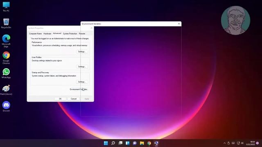Screen dimensions: 262x147
Task: Switch to Computer Name tab
Action: click(x=35, y=33)
